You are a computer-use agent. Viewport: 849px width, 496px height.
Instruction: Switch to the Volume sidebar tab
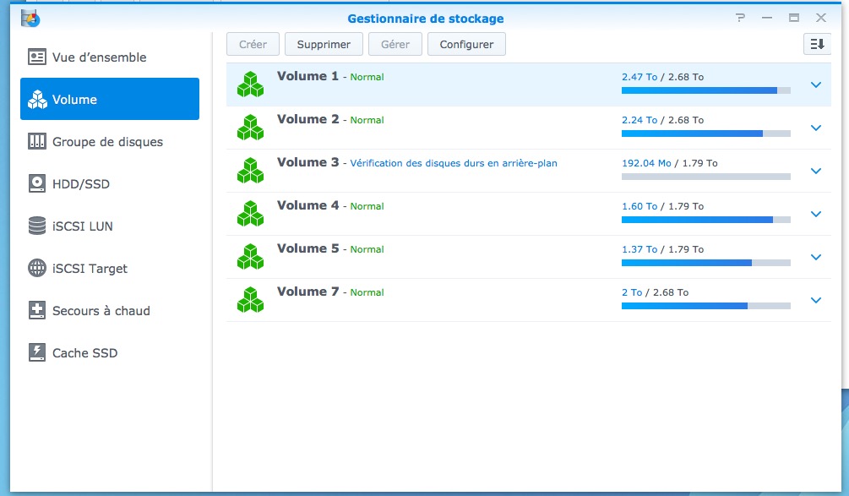(x=110, y=100)
